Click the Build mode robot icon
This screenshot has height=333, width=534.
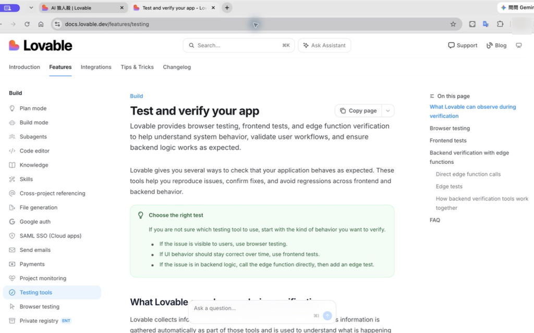[x=12, y=123]
